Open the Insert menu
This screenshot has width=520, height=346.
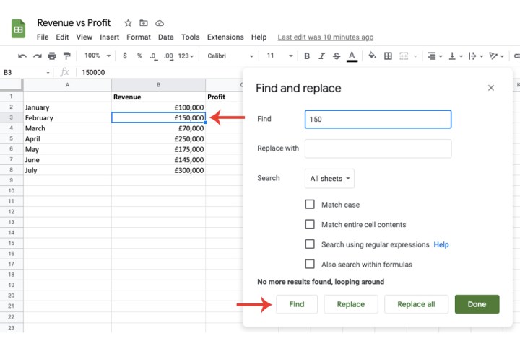click(x=110, y=37)
